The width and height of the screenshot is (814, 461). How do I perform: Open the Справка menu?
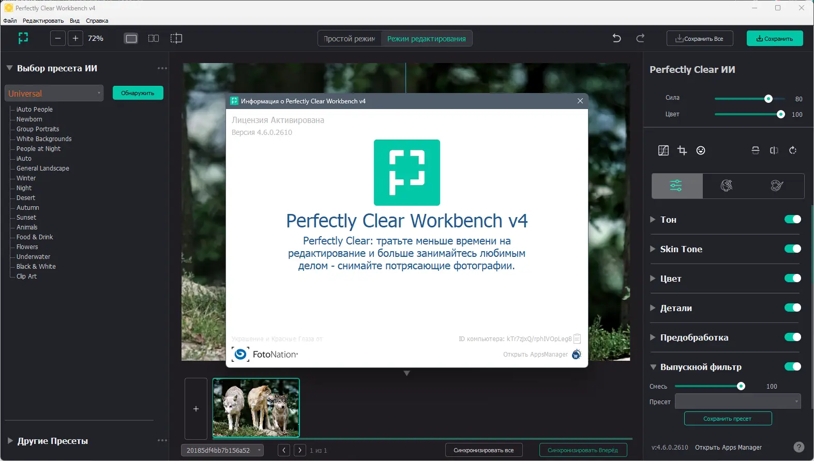[x=97, y=21]
